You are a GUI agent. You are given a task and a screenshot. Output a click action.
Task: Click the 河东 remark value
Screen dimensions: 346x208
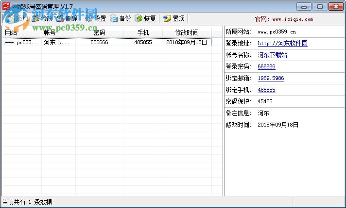click(263, 113)
